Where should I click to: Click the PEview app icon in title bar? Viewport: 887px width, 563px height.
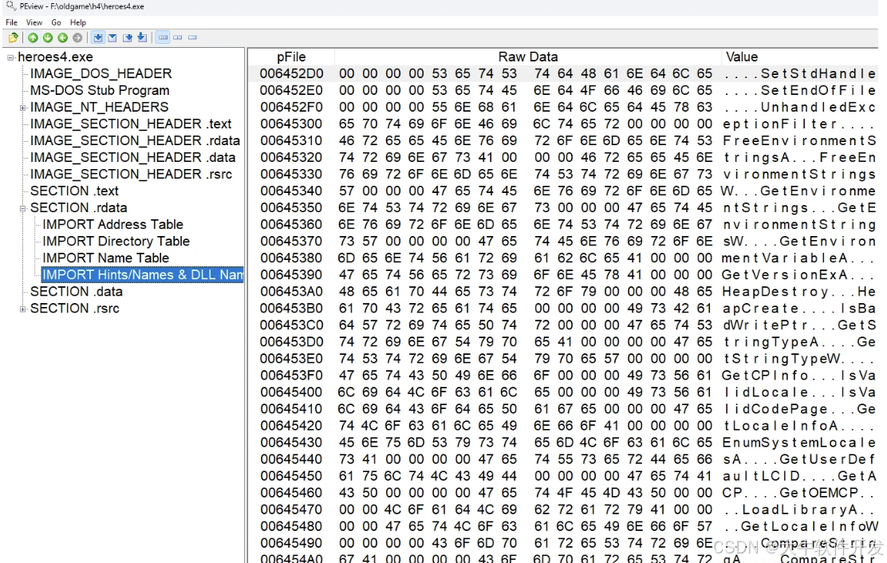coord(10,6)
